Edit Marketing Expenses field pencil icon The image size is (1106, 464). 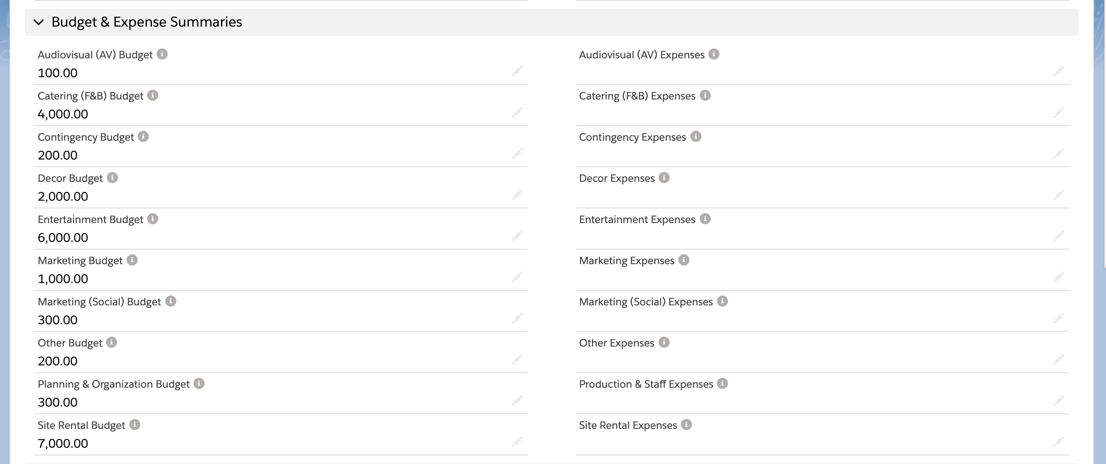(1058, 277)
